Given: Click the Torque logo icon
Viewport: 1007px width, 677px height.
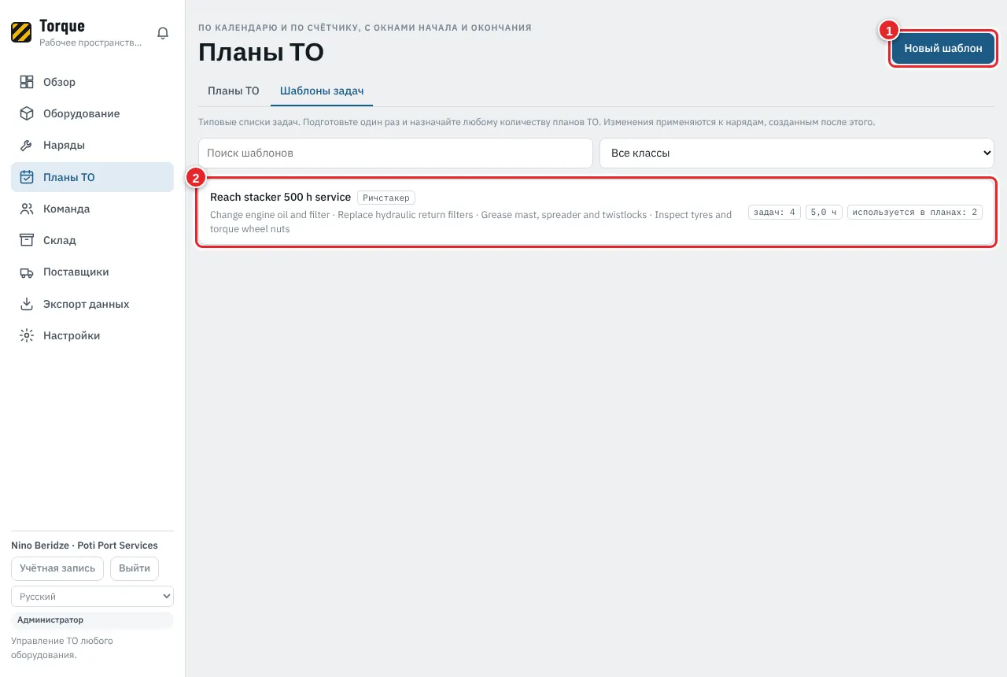Looking at the screenshot, I should [x=21, y=32].
